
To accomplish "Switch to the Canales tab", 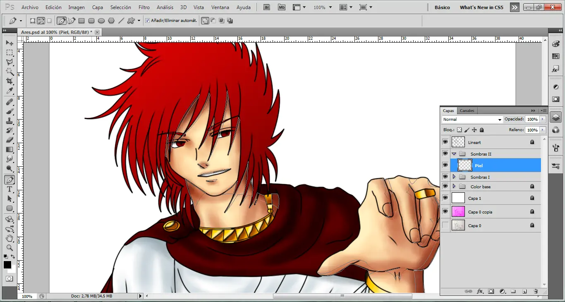I will pos(467,110).
